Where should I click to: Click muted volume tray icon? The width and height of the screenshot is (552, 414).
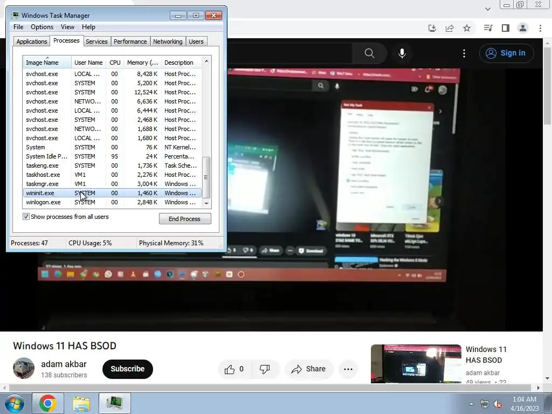[498, 404]
